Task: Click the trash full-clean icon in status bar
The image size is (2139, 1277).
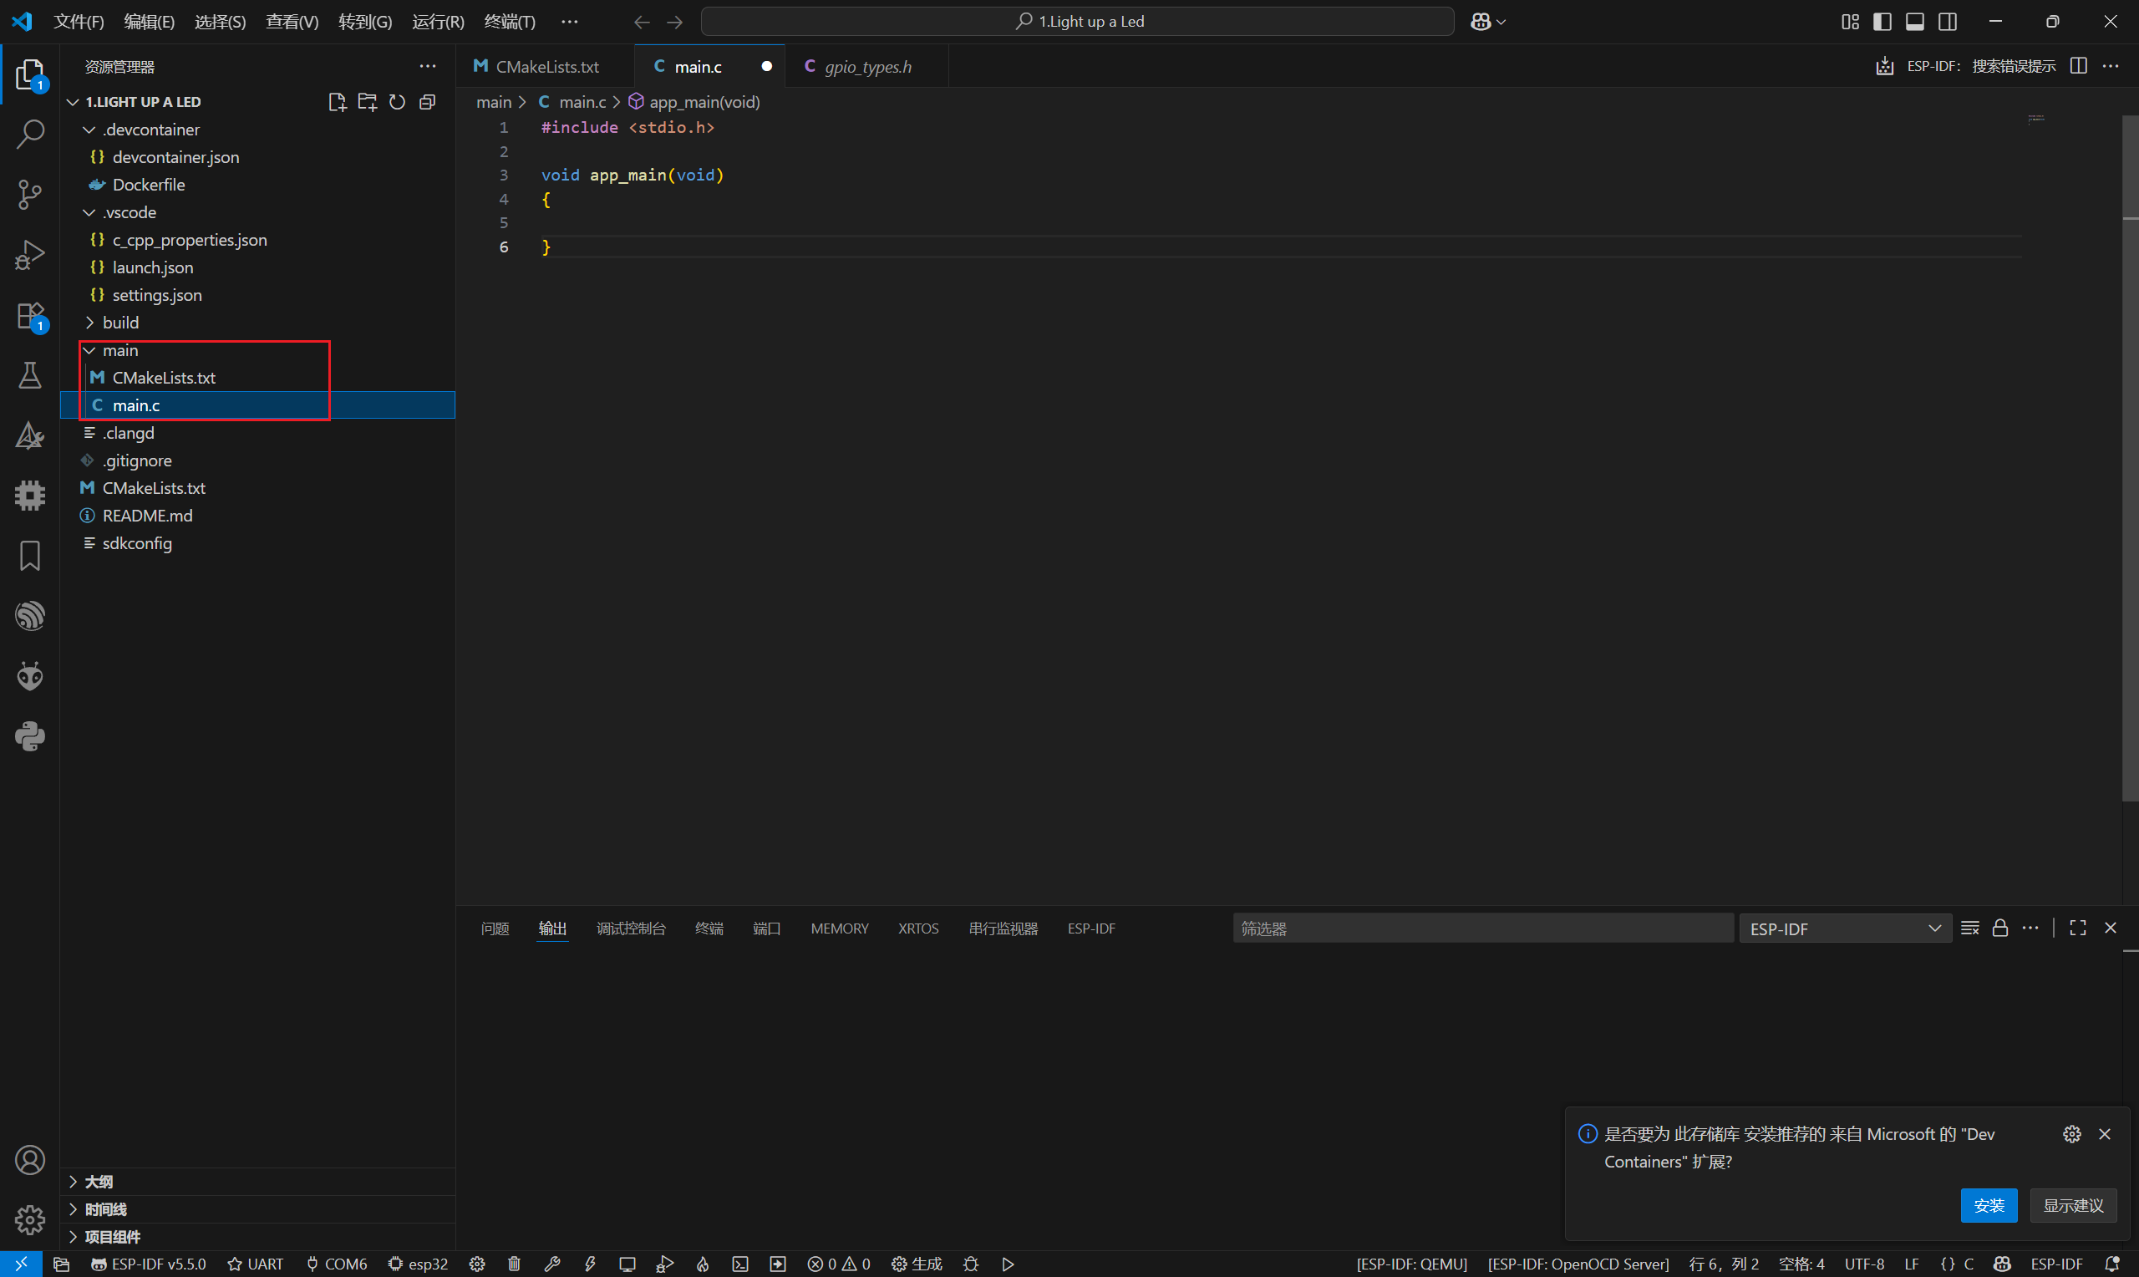Action: (515, 1264)
